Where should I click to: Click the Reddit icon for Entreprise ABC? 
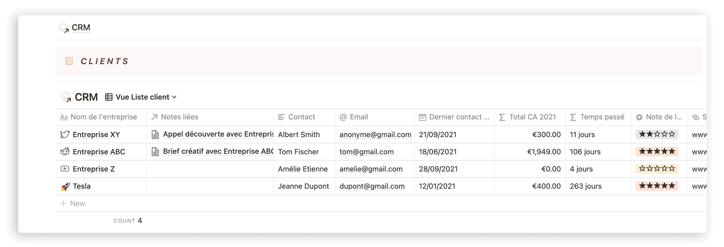[x=65, y=151]
